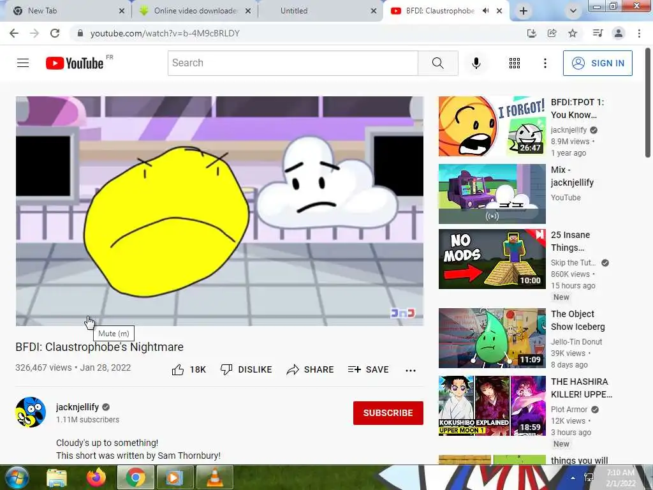The width and height of the screenshot is (653, 490).
Task: Open the media control icon in Chrome toolbar
Action: tap(598, 33)
